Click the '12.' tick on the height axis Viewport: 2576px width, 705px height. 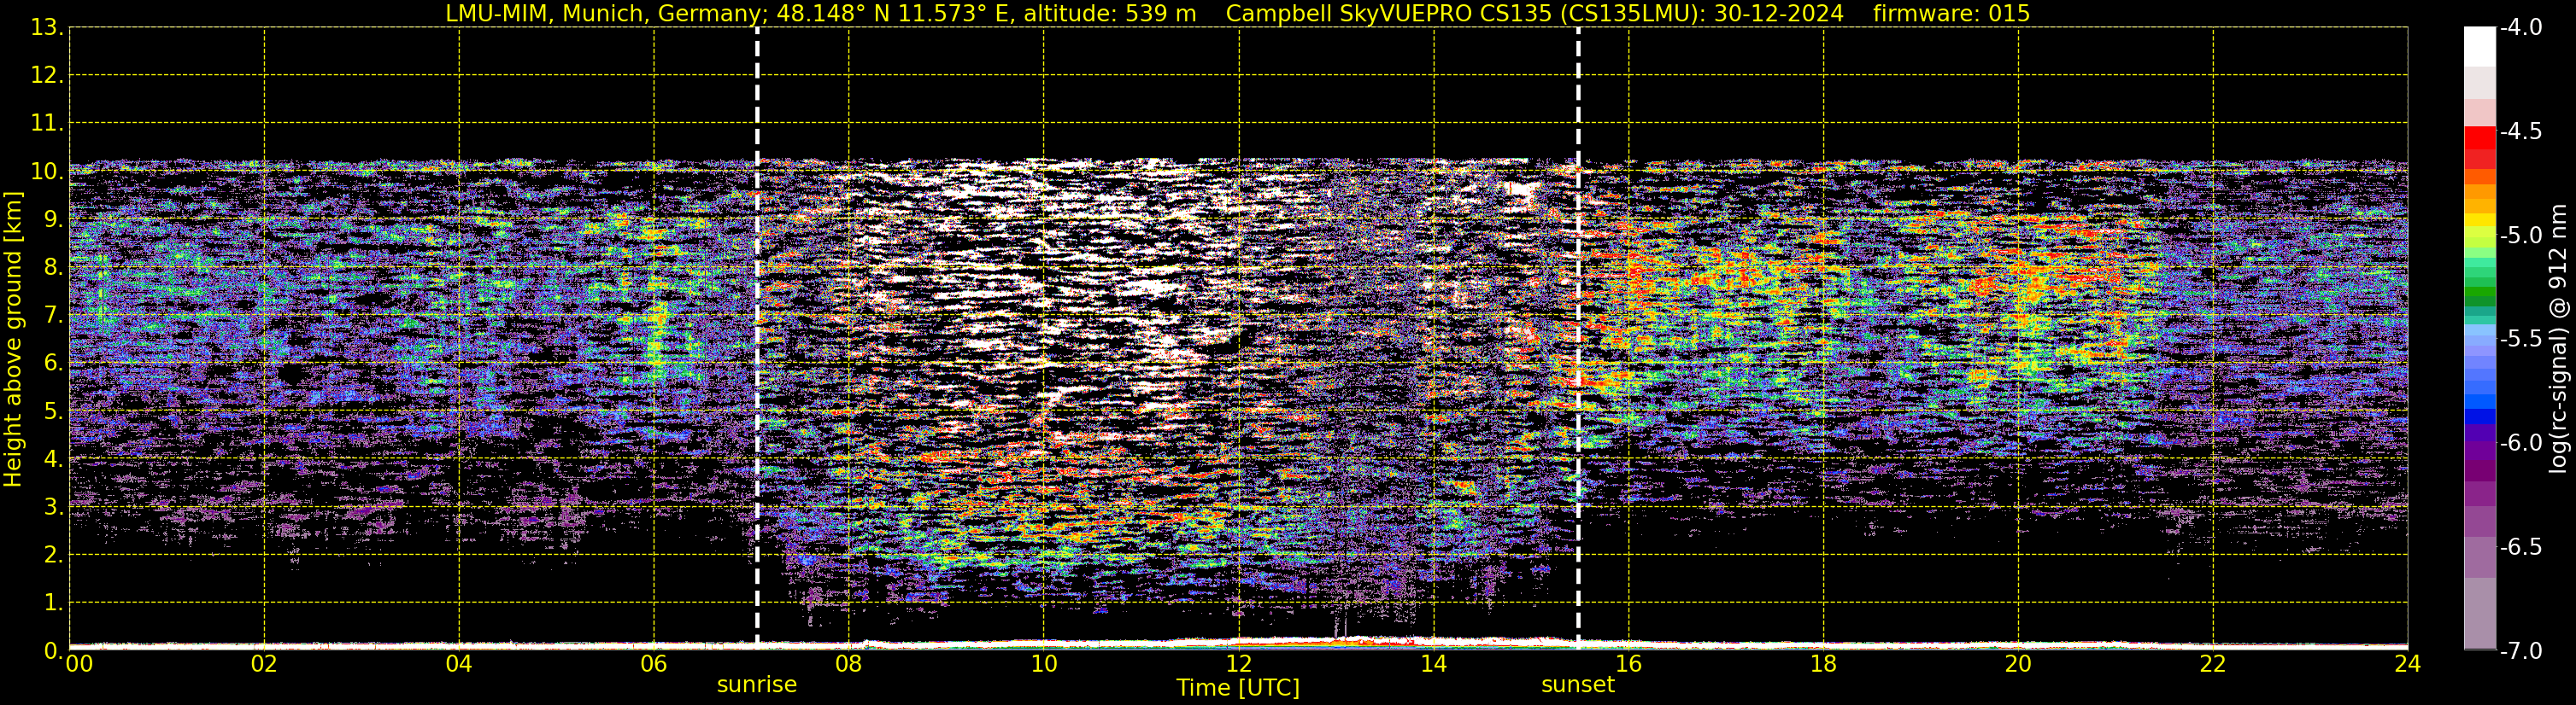(47, 76)
